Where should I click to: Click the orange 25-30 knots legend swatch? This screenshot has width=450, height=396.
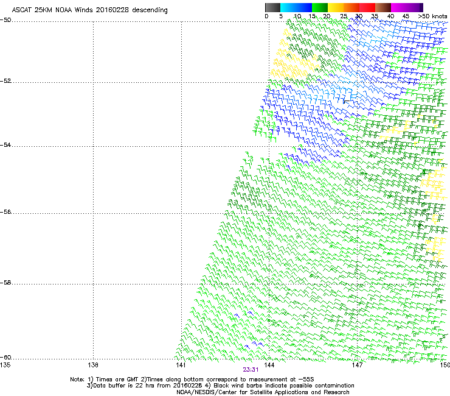coord(351,7)
